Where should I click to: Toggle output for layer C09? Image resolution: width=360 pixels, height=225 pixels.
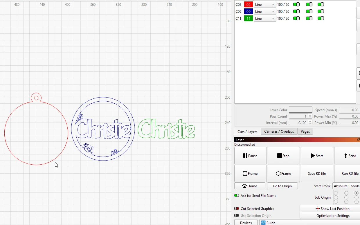[x=296, y=11]
